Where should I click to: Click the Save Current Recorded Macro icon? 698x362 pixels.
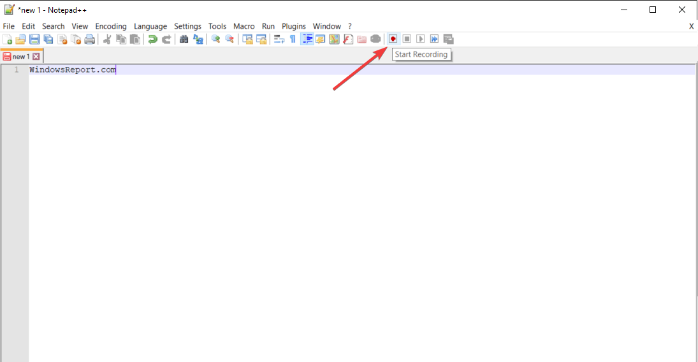[x=448, y=39]
